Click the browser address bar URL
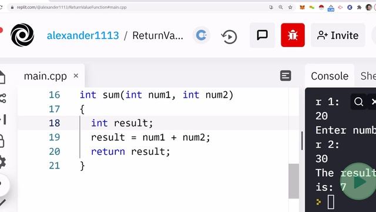This screenshot has width=376, height=212. pos(72,7)
